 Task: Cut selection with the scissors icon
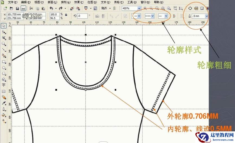(31, 8)
